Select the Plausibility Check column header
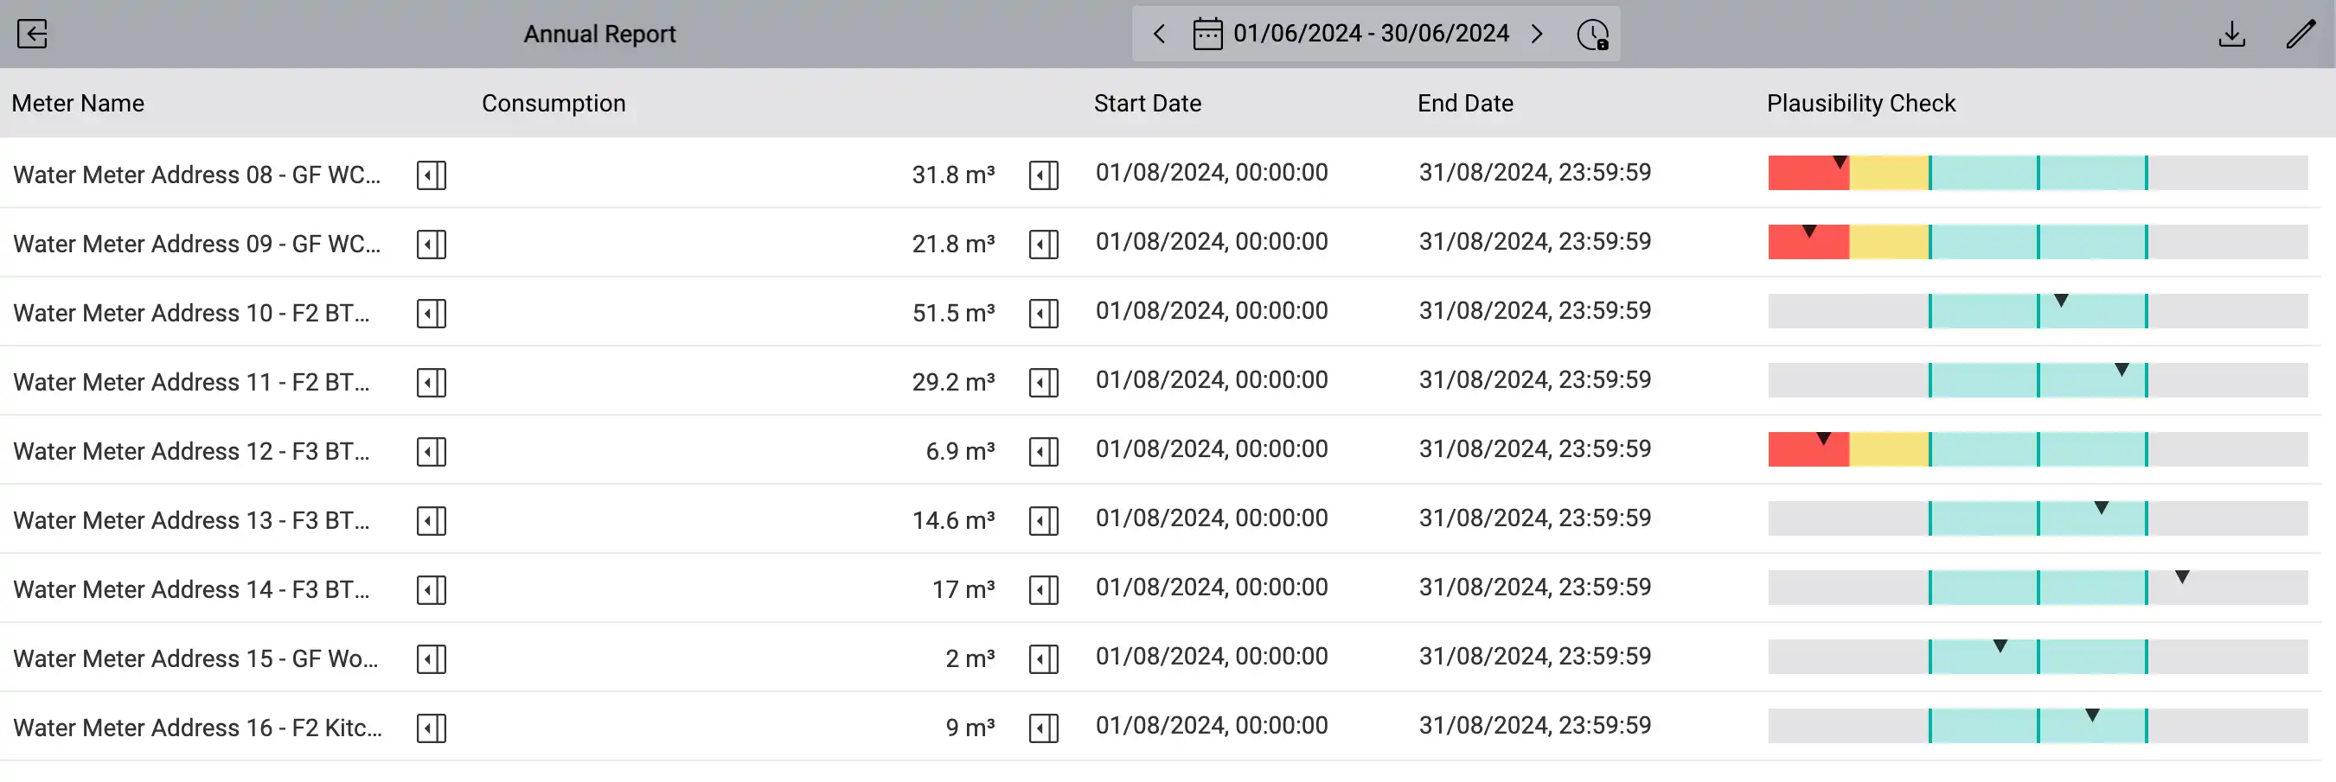Image resolution: width=2336 pixels, height=782 pixels. [x=1861, y=104]
